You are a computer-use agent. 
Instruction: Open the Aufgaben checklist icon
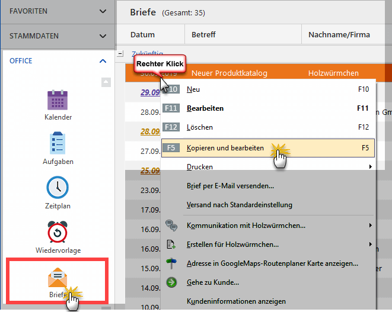pos(58,143)
